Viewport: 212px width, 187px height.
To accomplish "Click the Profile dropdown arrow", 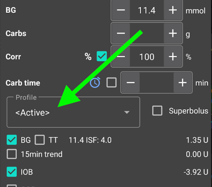I will (x=127, y=112).
